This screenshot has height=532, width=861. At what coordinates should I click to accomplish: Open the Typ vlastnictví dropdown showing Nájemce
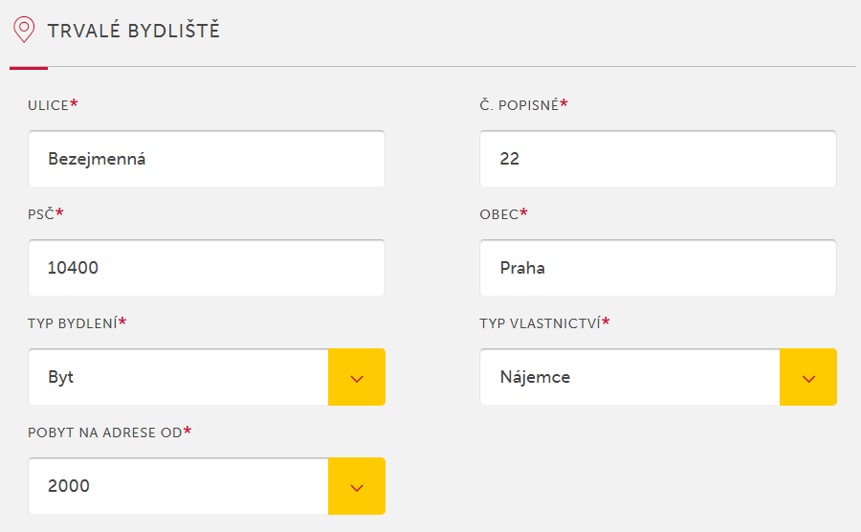(658, 377)
